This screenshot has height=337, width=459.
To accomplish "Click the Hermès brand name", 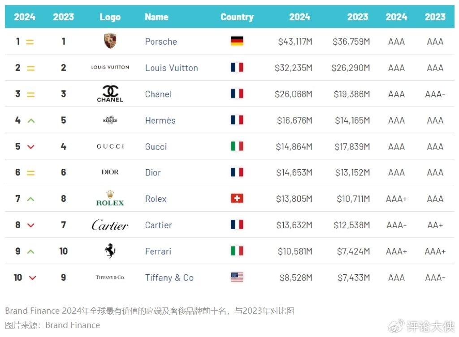I will pos(160,120).
